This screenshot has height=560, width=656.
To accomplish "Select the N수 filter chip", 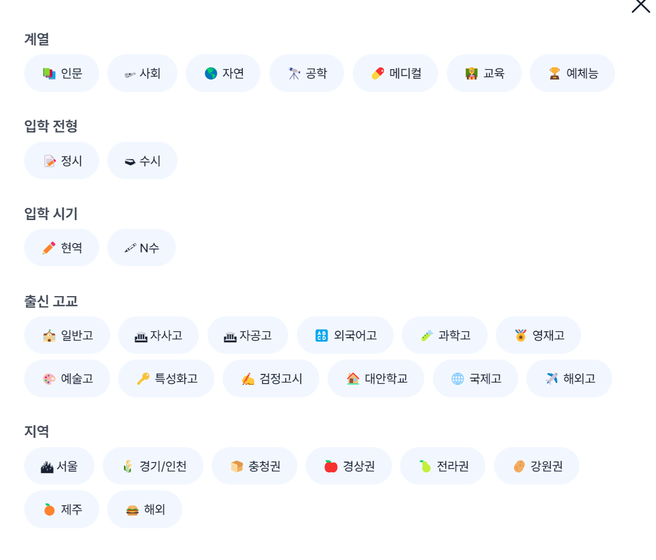I will [x=141, y=248].
